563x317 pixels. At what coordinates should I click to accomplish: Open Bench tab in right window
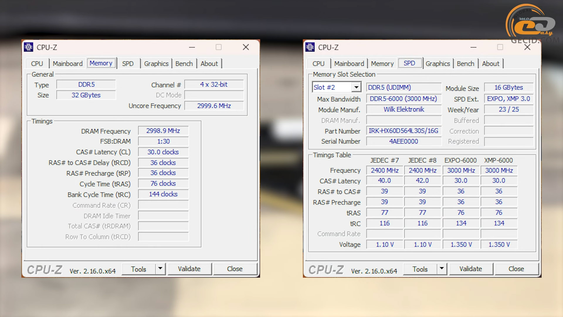pos(465,64)
